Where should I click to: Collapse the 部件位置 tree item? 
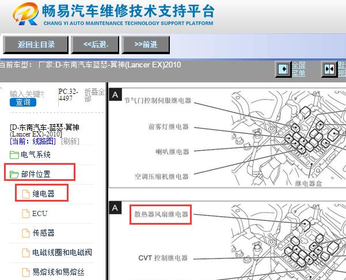(x=36, y=174)
